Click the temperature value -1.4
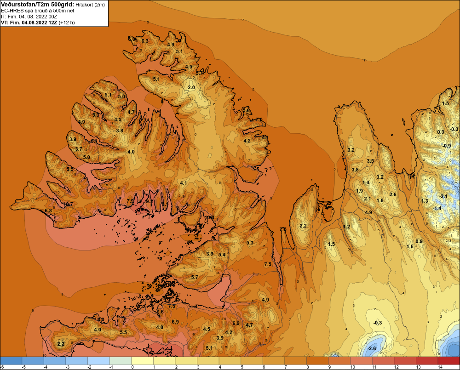The height and width of the screenshot is (370, 460). (x=437, y=208)
